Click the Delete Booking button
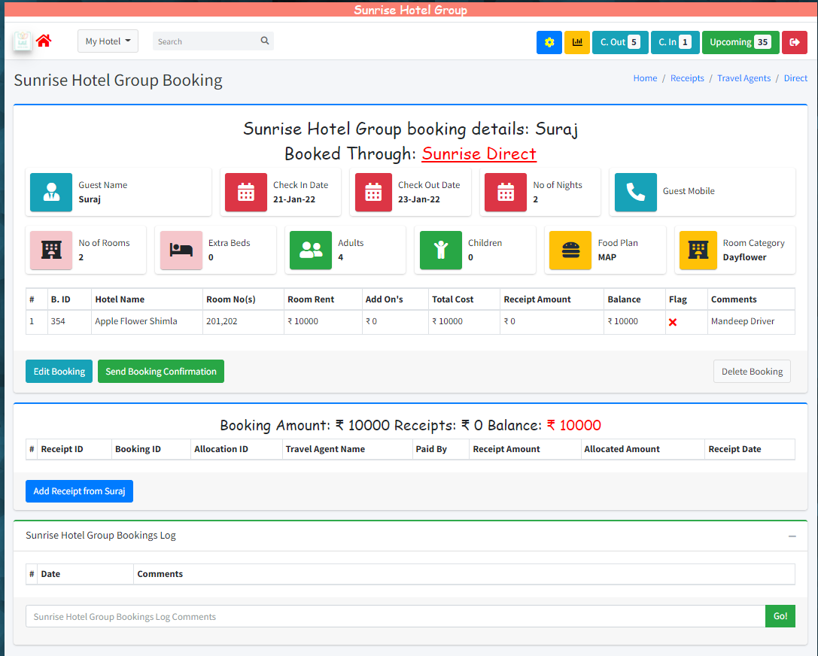 tap(752, 372)
